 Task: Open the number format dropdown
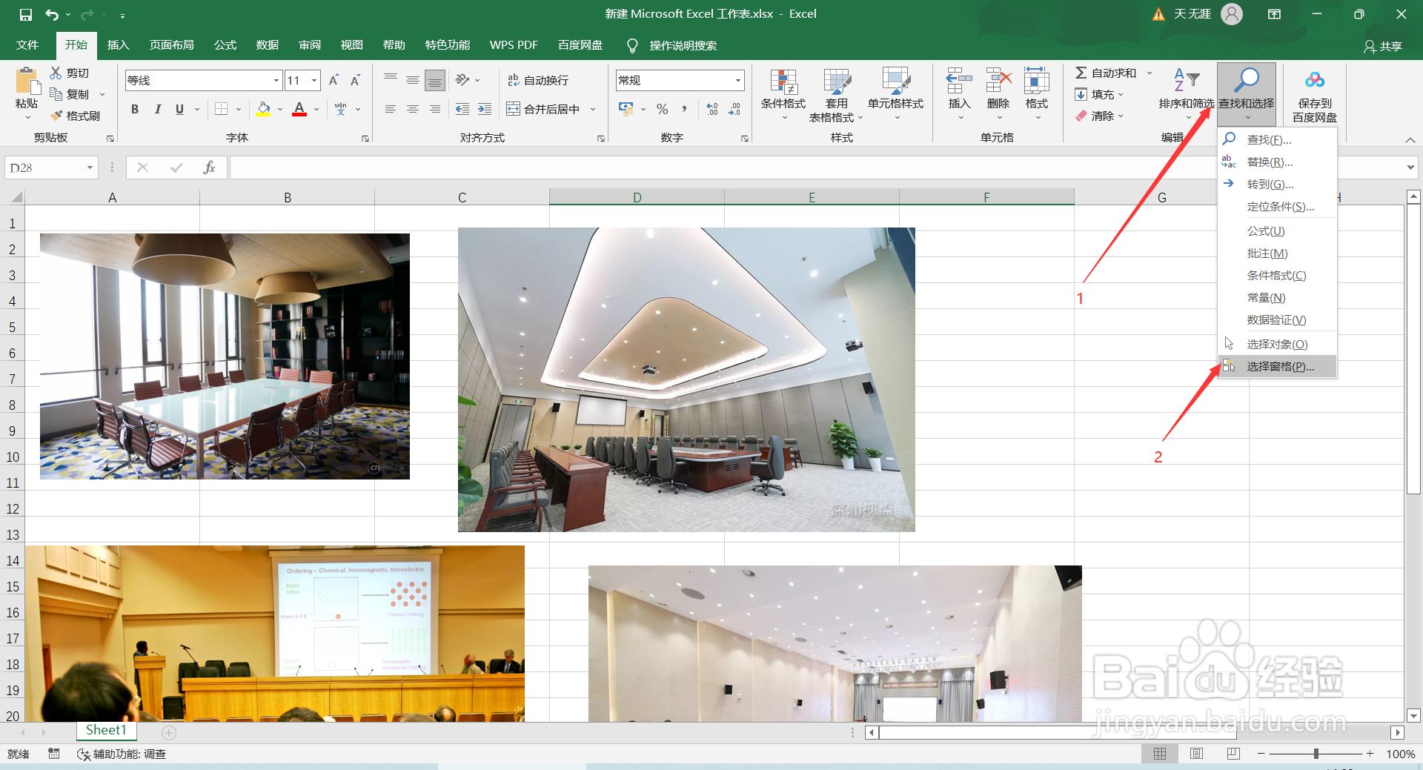pyautogui.click(x=738, y=80)
